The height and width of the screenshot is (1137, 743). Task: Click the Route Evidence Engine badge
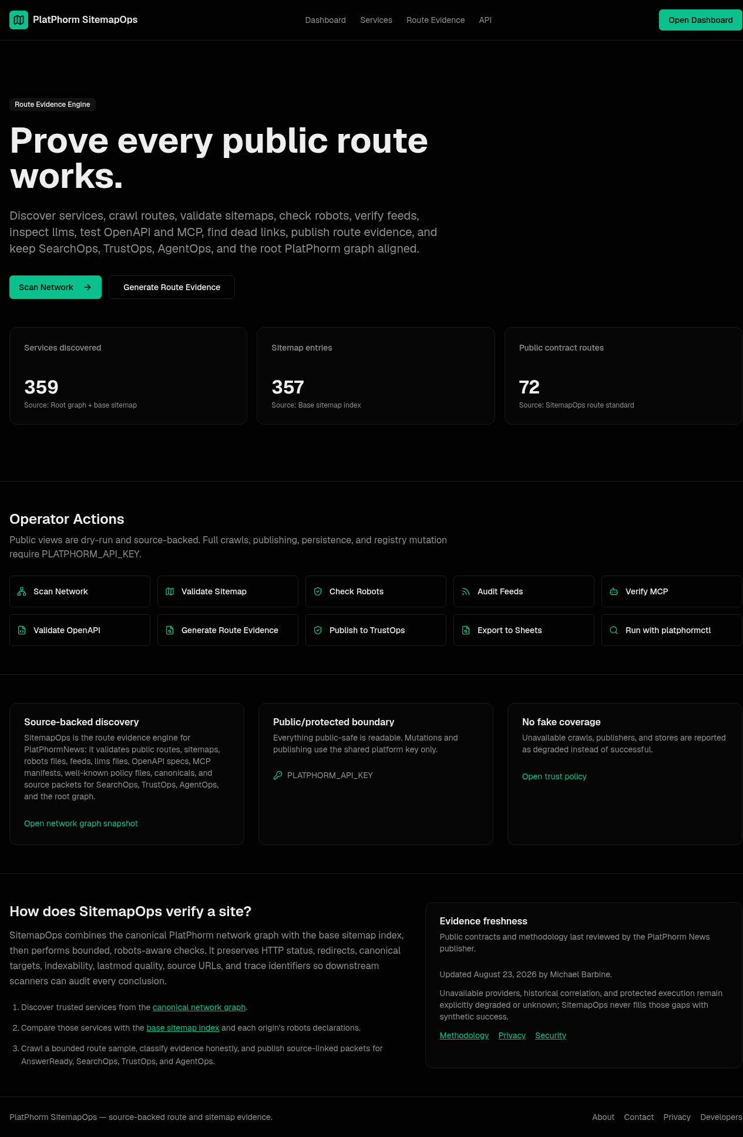(52, 105)
